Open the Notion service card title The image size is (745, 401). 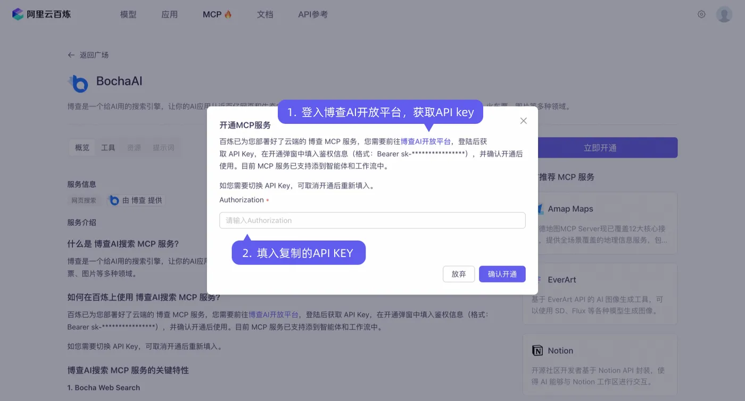(560, 351)
